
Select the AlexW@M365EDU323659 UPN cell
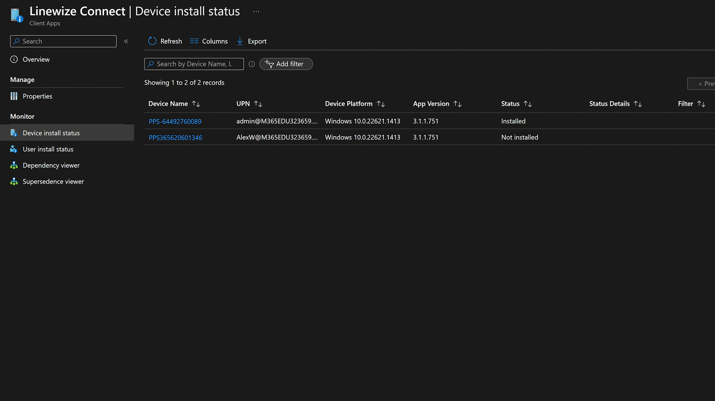[277, 137]
